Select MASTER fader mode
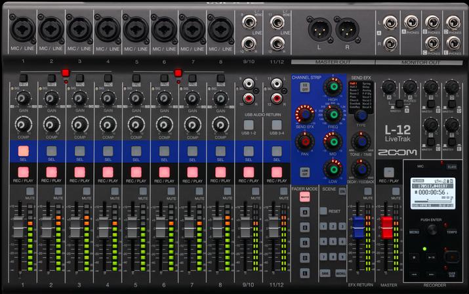The image size is (469, 294). (x=305, y=197)
